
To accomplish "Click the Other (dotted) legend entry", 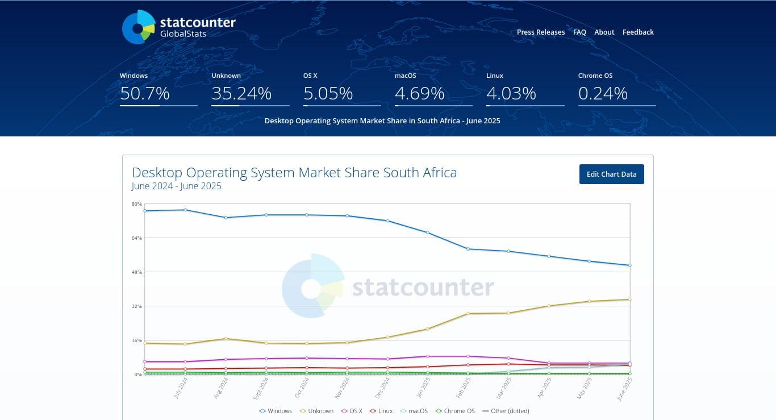I will coord(506,411).
